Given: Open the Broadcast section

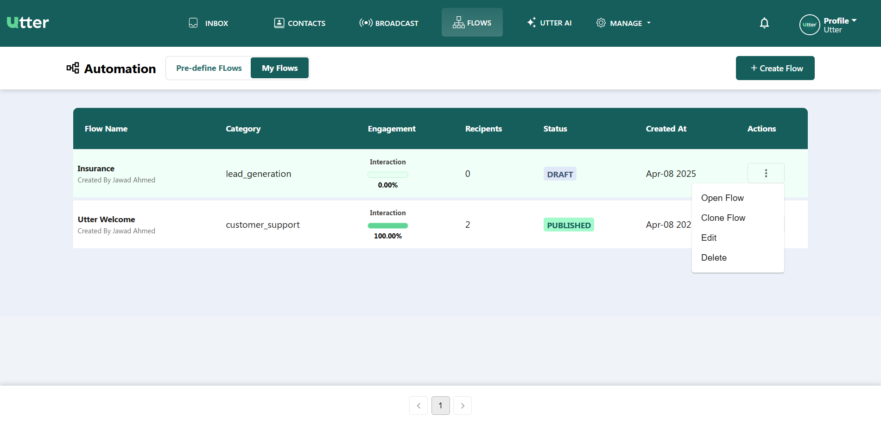Looking at the screenshot, I should click(x=389, y=23).
